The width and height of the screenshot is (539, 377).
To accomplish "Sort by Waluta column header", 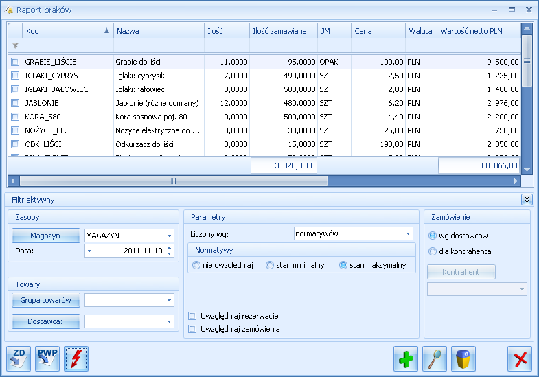I will coord(422,31).
